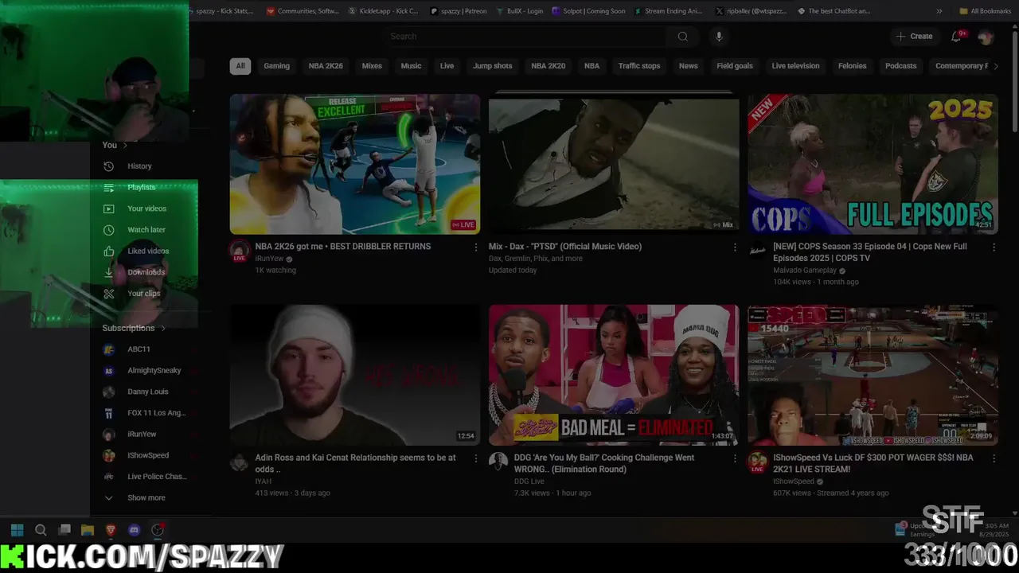The image size is (1019, 573).
Task: Play Adin Ross and Kai Cenat thumbnail
Action: [355, 375]
